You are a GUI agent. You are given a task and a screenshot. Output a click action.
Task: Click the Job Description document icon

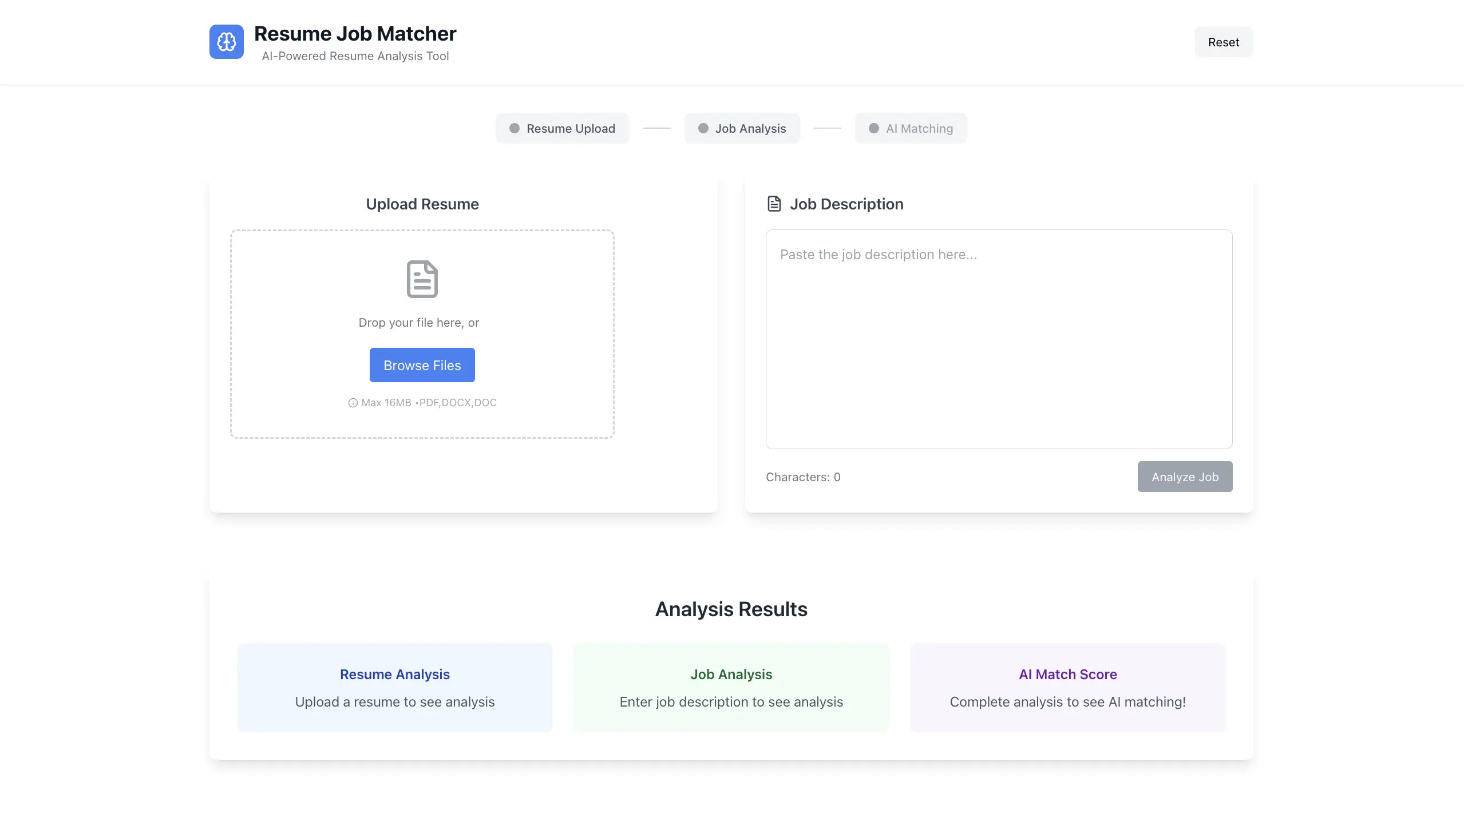(x=774, y=204)
